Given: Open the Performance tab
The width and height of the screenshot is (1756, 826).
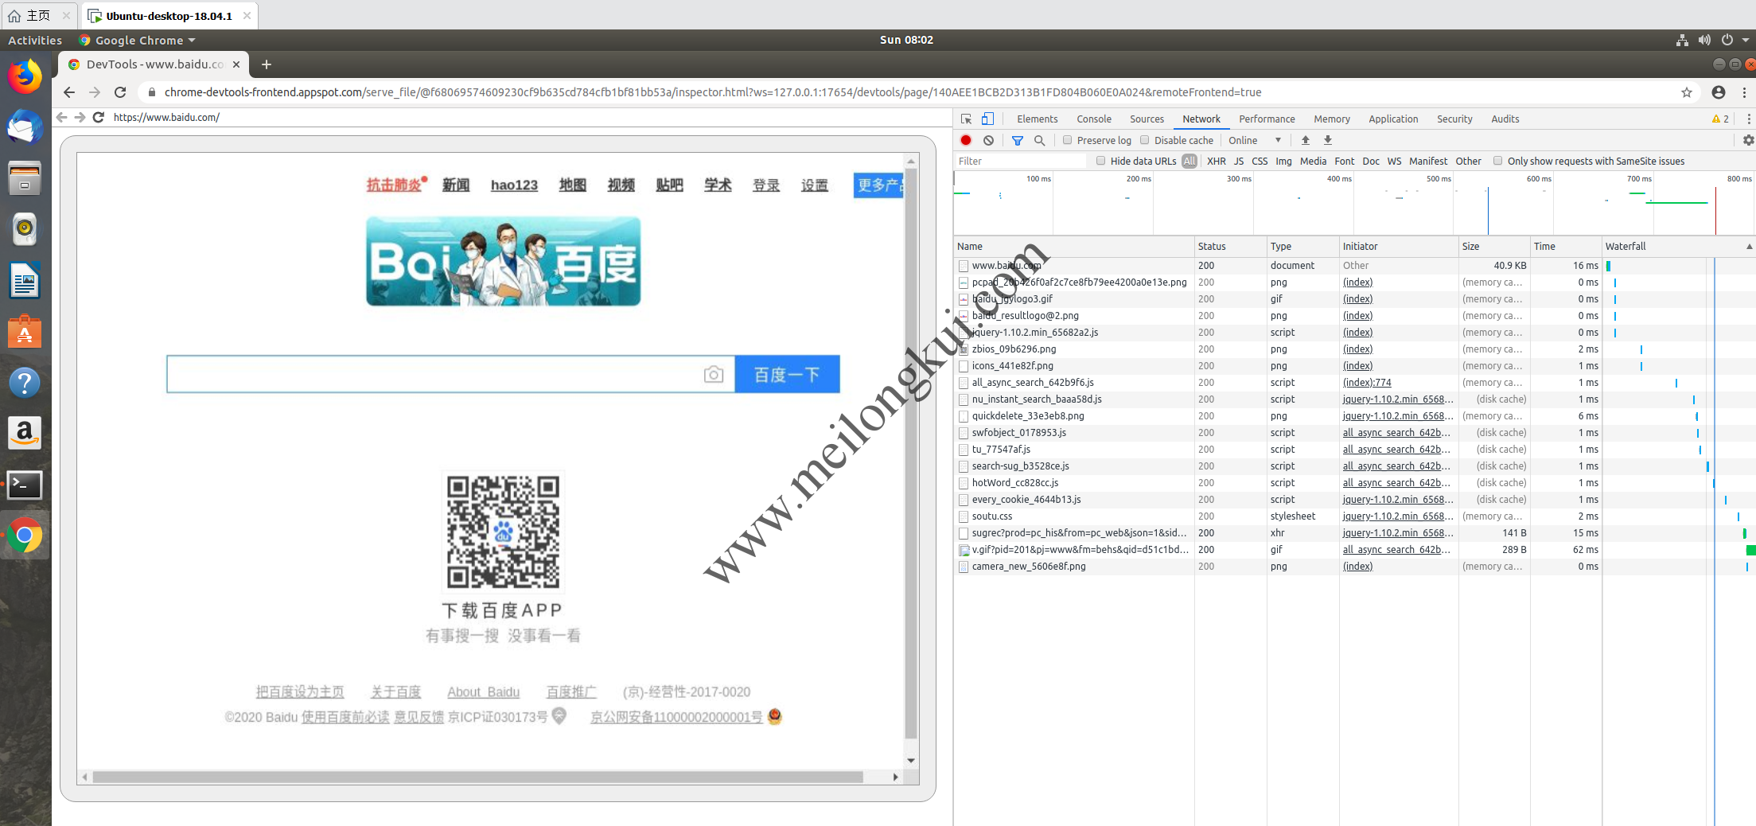Looking at the screenshot, I should click(x=1267, y=119).
